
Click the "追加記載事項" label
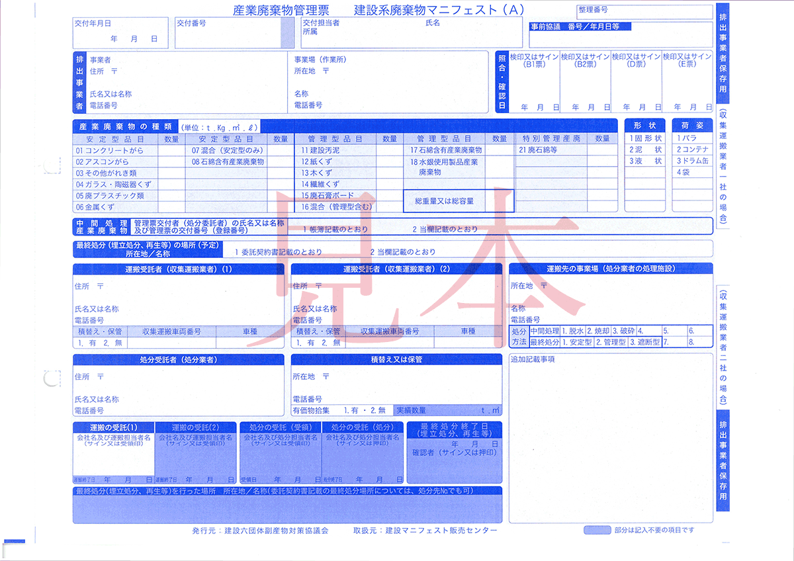point(533,360)
